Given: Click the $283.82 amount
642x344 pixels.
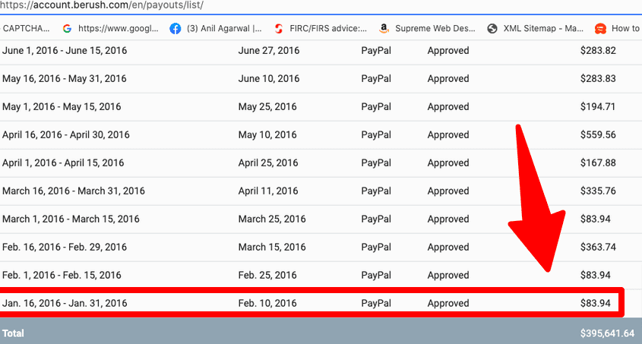Looking at the screenshot, I should pyautogui.click(x=598, y=50).
